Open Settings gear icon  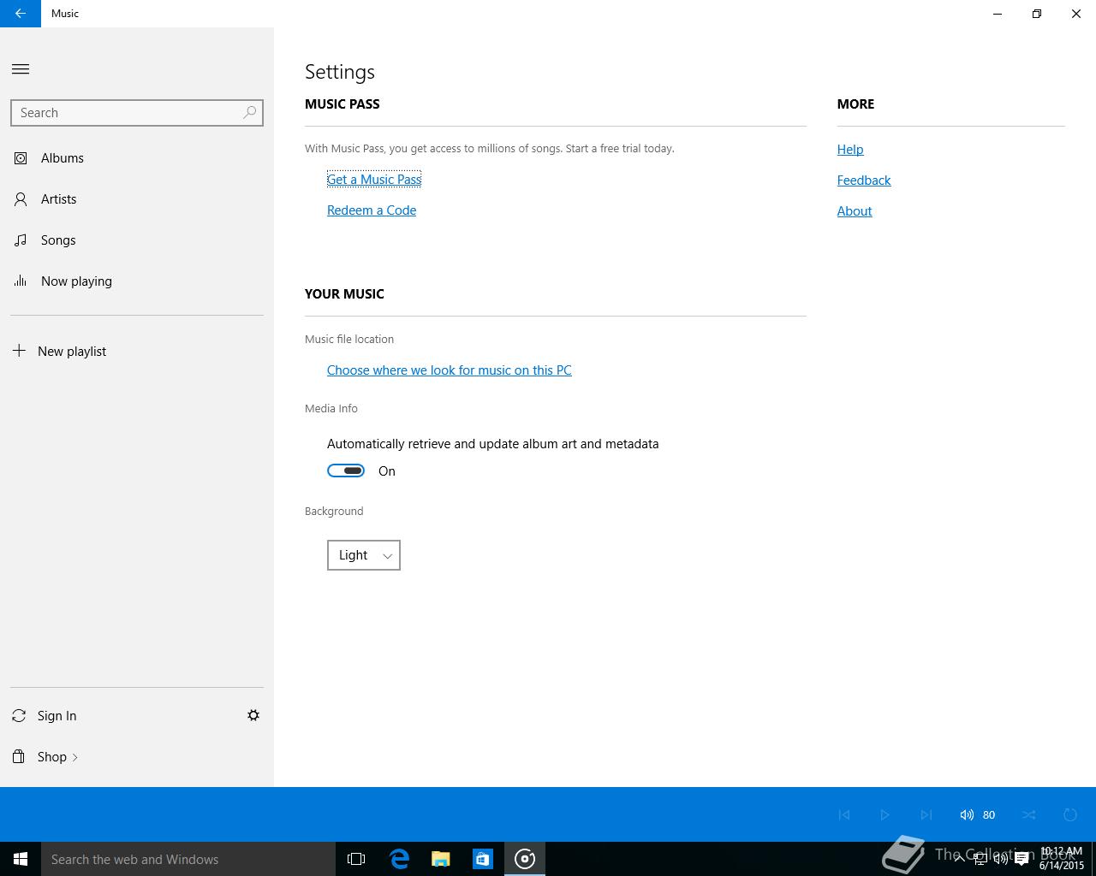point(253,715)
